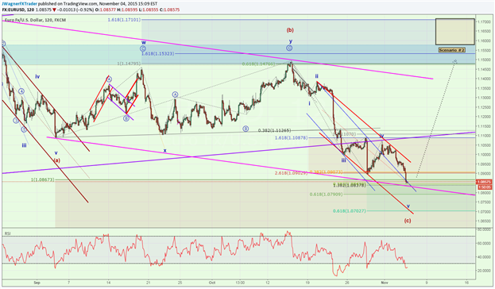This screenshot has height=289, width=495.
Task: Click the 1(1.08673) Fibonacci label
Action: pos(43,179)
